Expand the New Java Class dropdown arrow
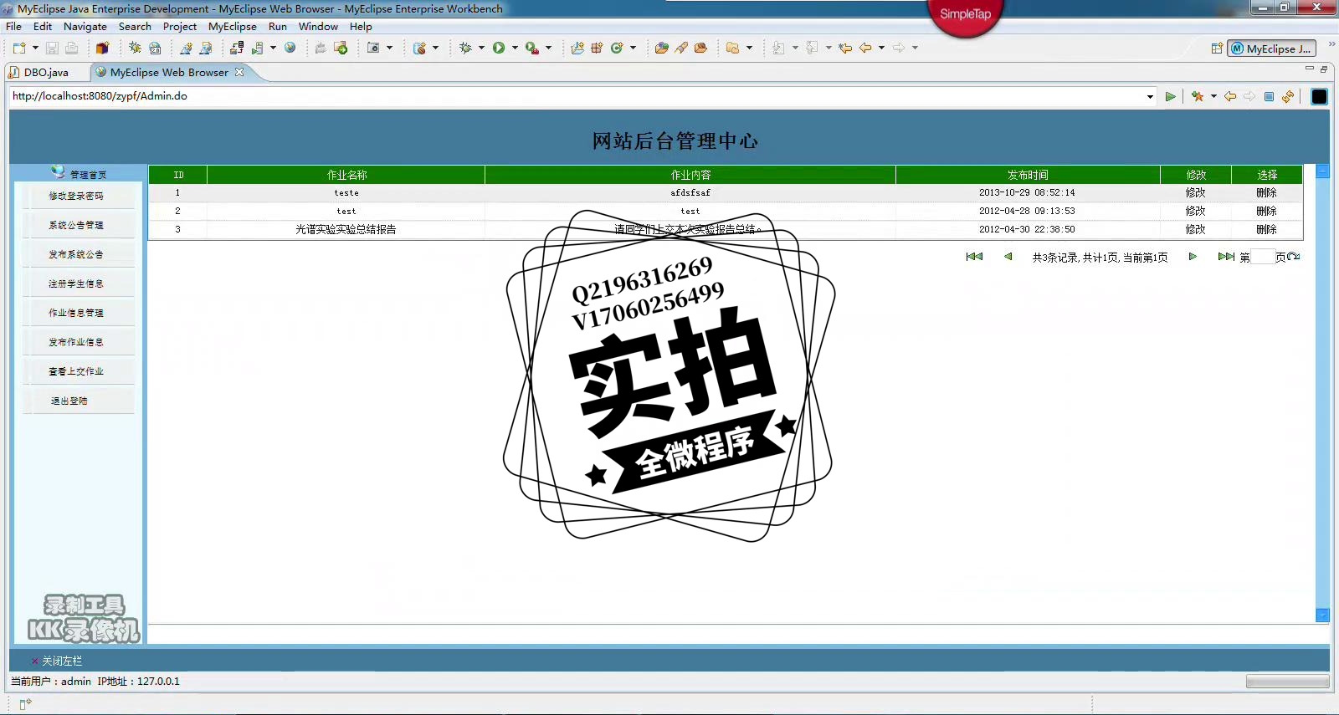Image resolution: width=1339 pixels, height=715 pixels. (x=633, y=48)
